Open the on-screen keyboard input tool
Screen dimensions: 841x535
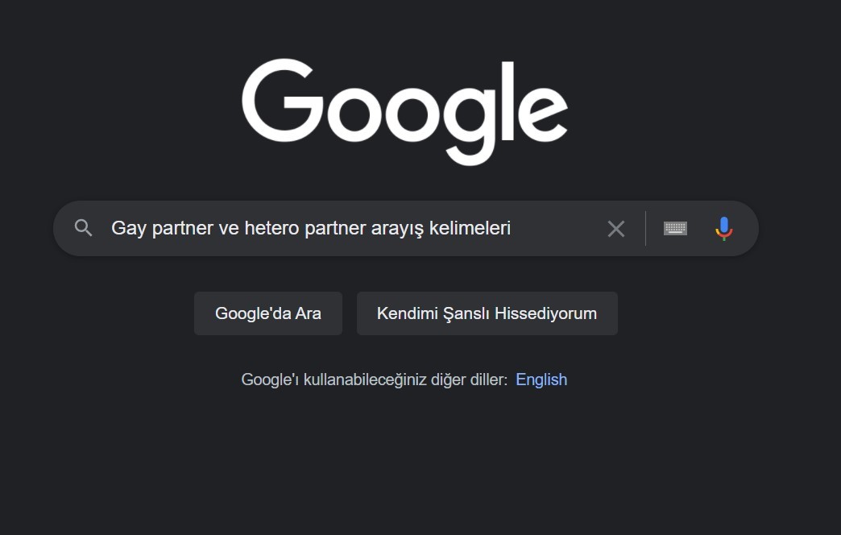tap(675, 228)
